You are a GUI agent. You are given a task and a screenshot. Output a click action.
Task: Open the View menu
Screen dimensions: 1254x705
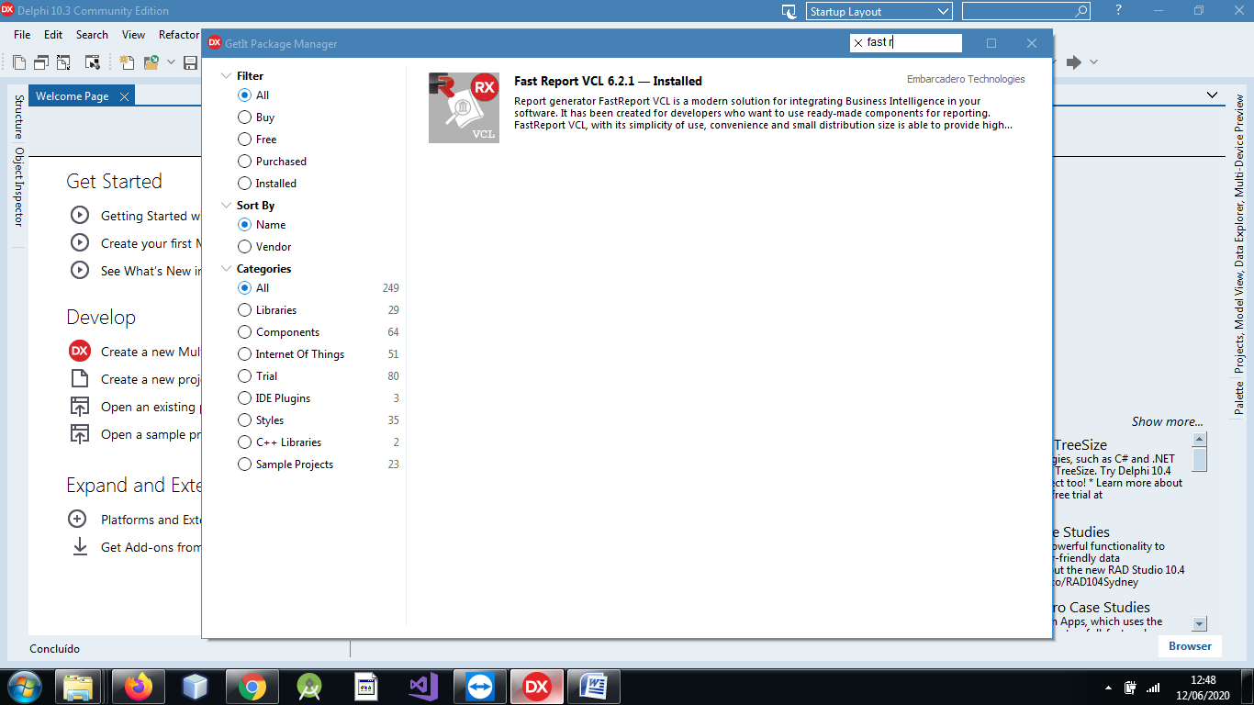pyautogui.click(x=133, y=34)
